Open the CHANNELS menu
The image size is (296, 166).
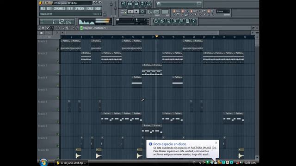click(59, 8)
